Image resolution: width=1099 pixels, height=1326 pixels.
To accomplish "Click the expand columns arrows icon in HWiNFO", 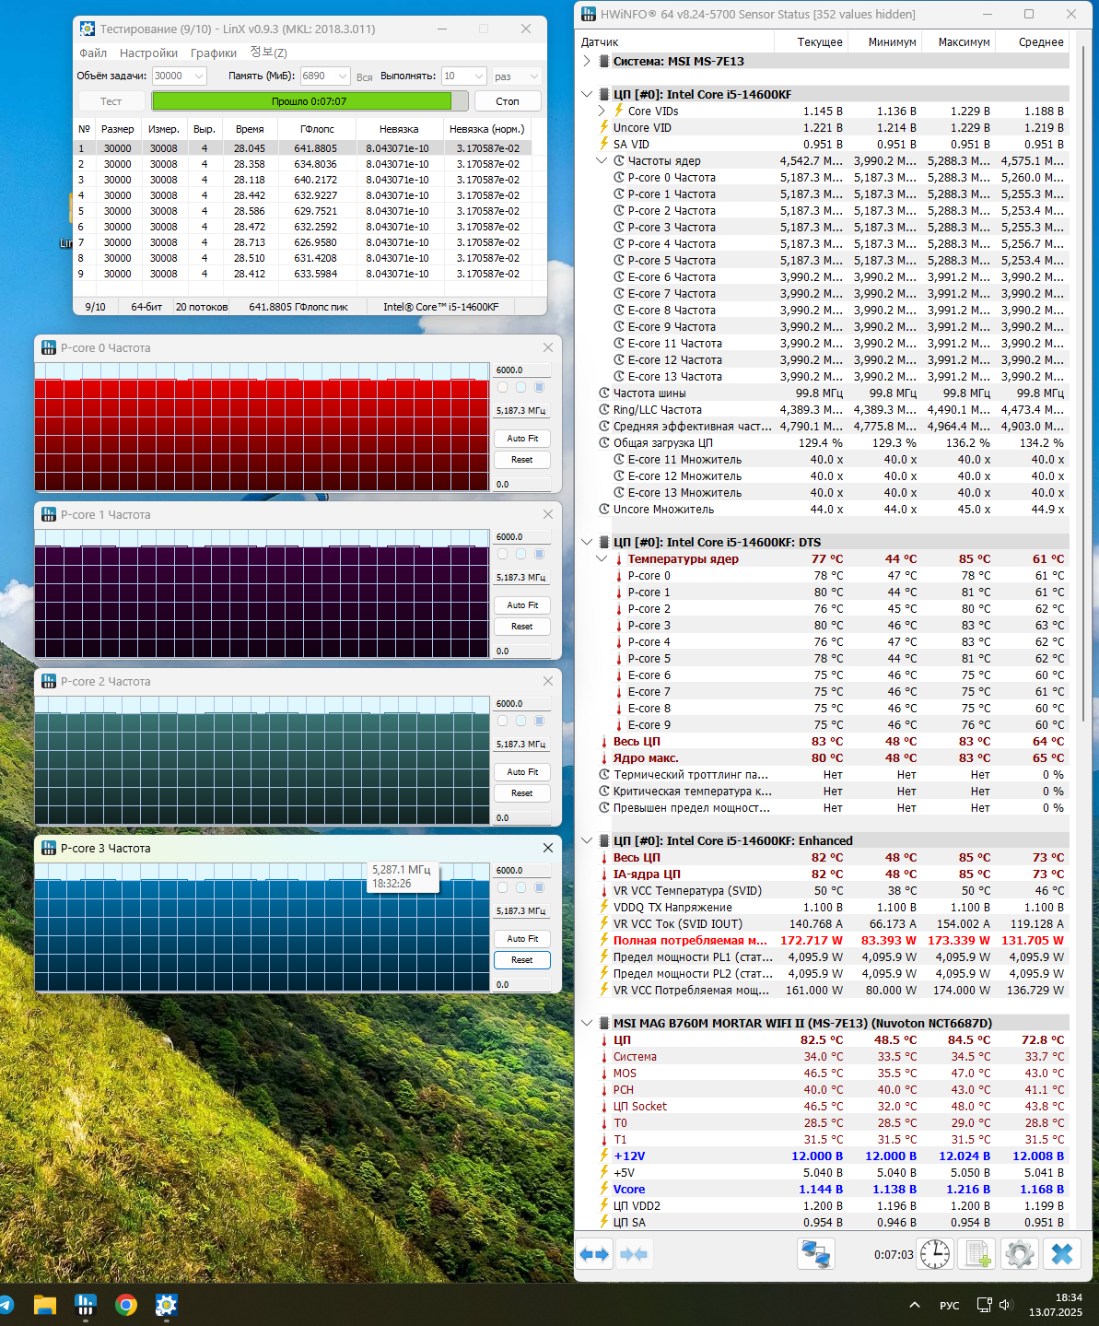I will coord(595,1254).
